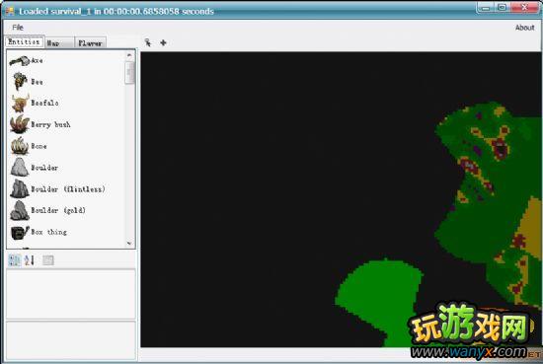Click the plain Boulder icon
543x364 pixels.
pos(20,167)
